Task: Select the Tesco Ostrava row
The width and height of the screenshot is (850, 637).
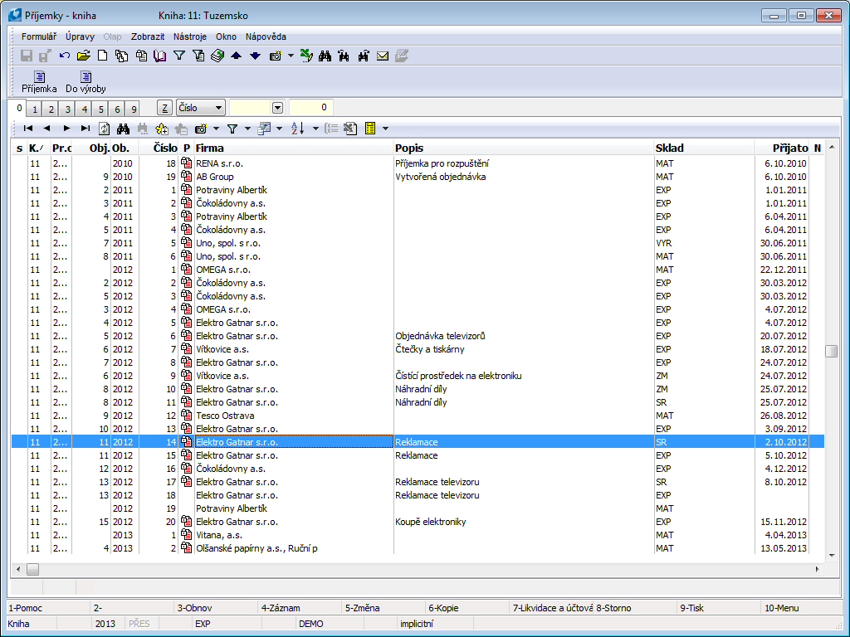Action: [225, 416]
